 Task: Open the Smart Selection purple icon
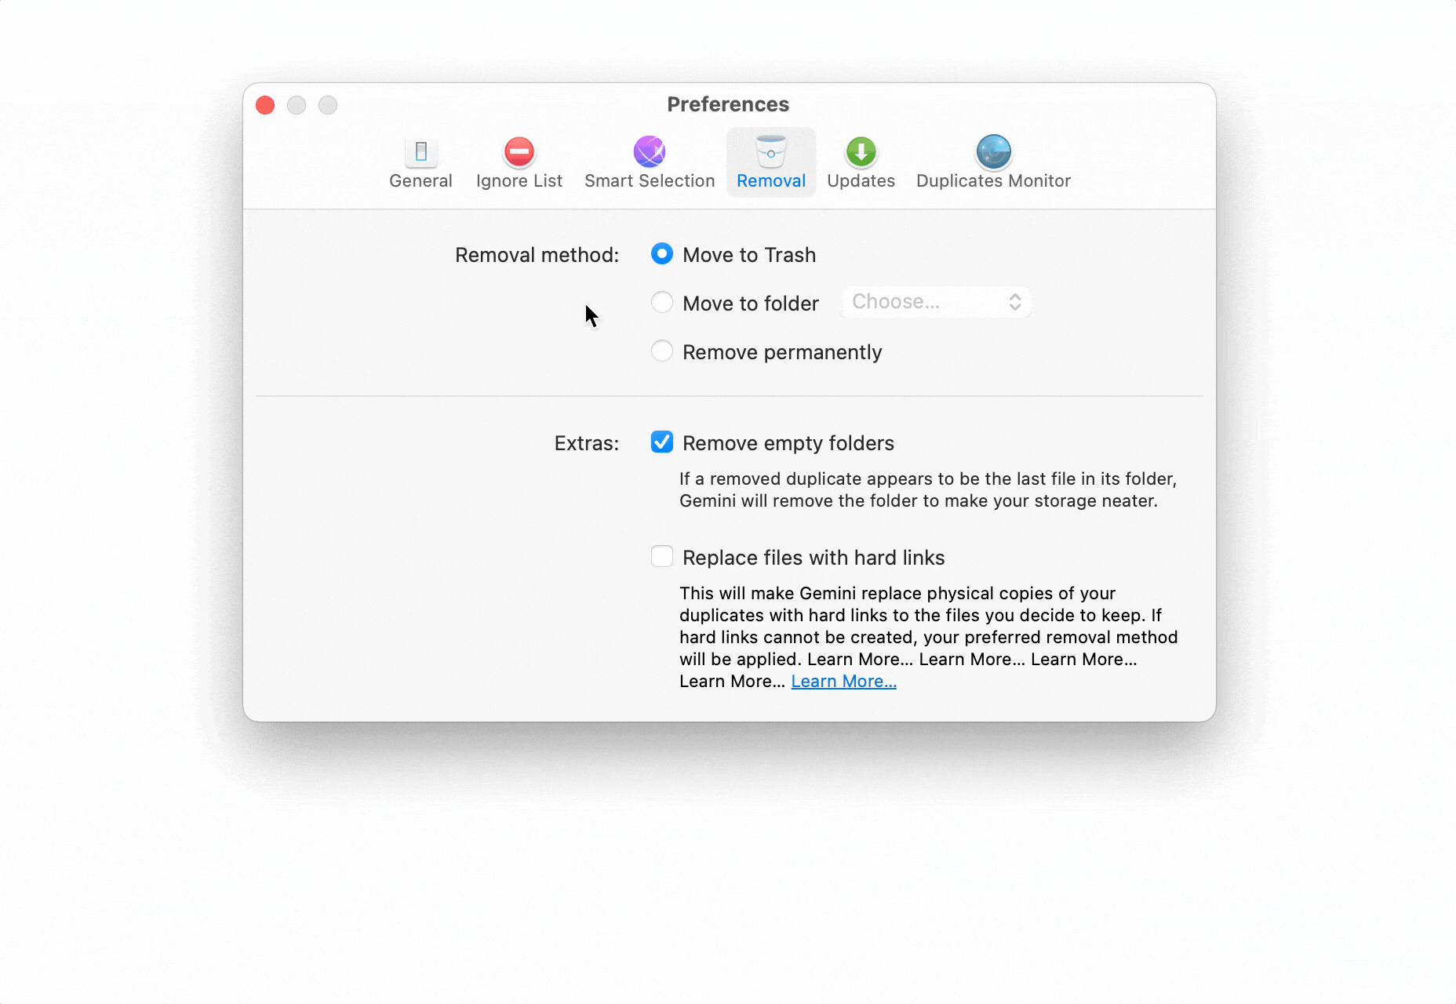pos(650,151)
